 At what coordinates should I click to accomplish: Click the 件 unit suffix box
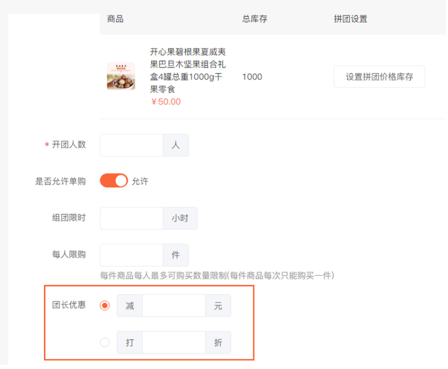click(176, 255)
